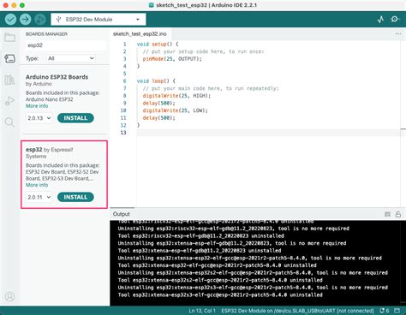Click digitalWrite(25, HIGH) code line

click(176, 96)
